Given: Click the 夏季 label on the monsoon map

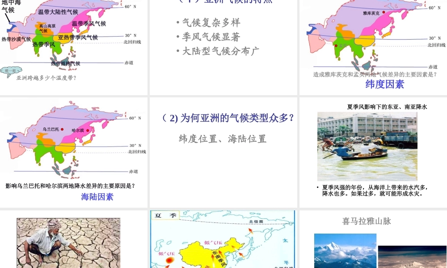Looking at the screenshot, I should (x=165, y=216).
